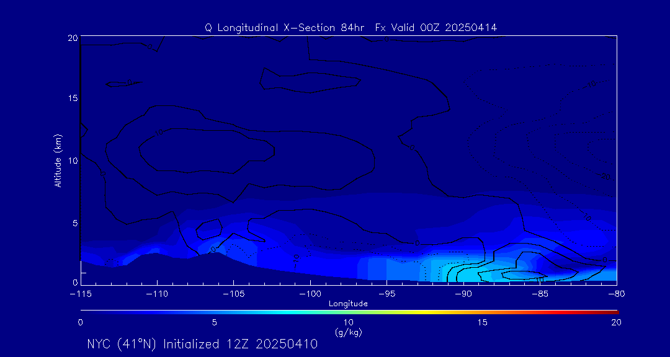Select the altitude axis tick label 5
This screenshot has height=357, width=670.
74,223
